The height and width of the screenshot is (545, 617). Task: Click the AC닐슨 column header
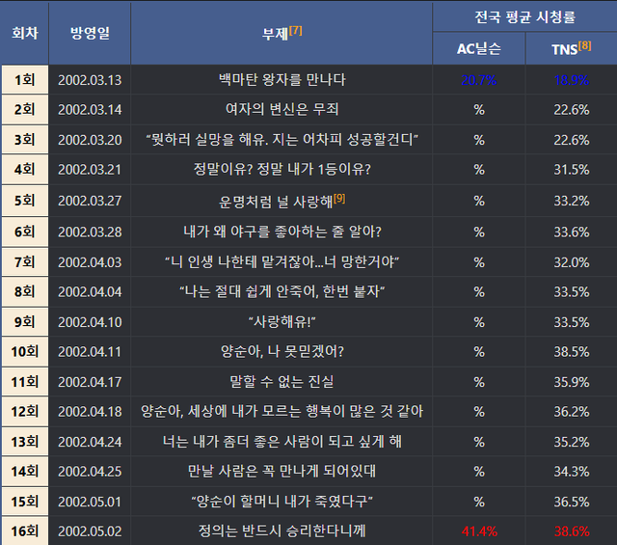coord(478,49)
